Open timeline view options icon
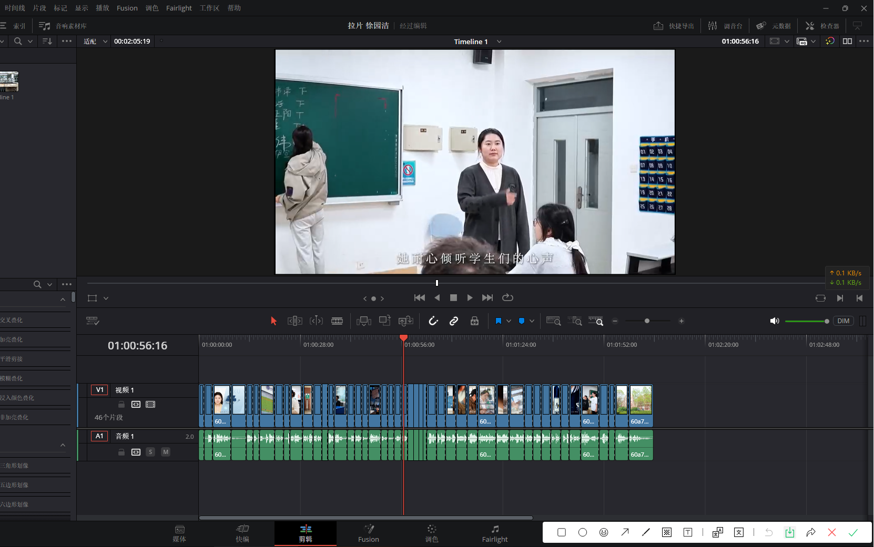Image resolution: width=874 pixels, height=547 pixels. click(93, 321)
